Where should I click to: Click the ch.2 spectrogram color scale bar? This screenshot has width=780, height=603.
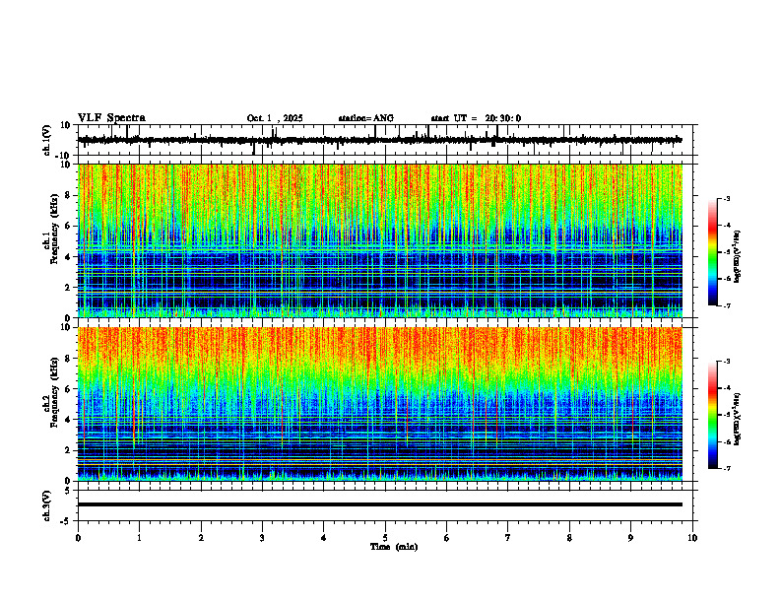click(713, 415)
